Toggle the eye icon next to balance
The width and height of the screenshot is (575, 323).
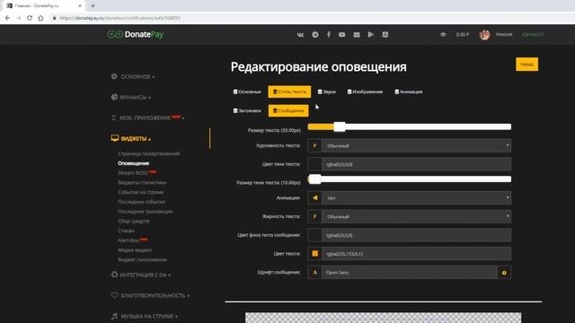[x=443, y=34]
